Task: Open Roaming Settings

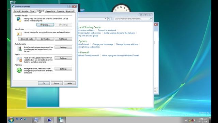Action: pos(63,69)
